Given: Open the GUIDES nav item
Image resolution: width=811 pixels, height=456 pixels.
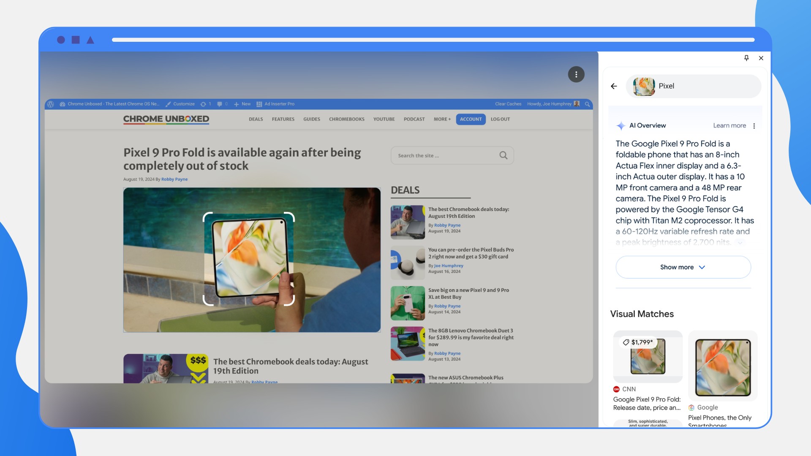Looking at the screenshot, I should [312, 119].
